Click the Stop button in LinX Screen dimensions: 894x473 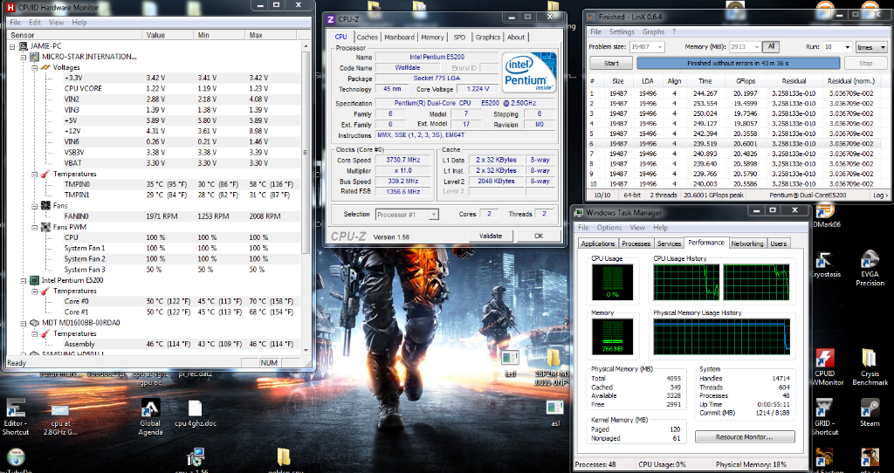(865, 63)
